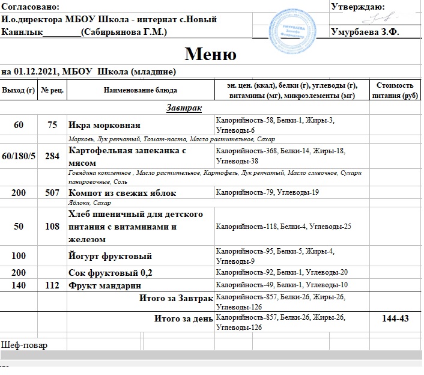Select the "Йогурт фруктовый" row name
Screen dimensions: 424x375
click(x=110, y=256)
